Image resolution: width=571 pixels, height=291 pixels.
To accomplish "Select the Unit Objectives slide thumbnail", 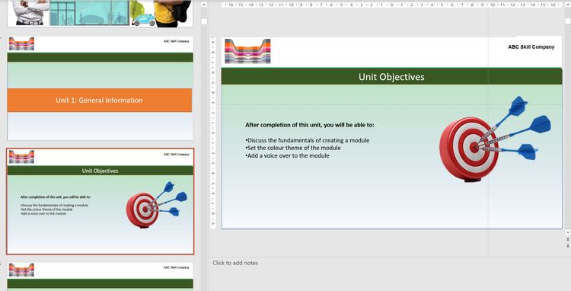I will click(x=100, y=201).
